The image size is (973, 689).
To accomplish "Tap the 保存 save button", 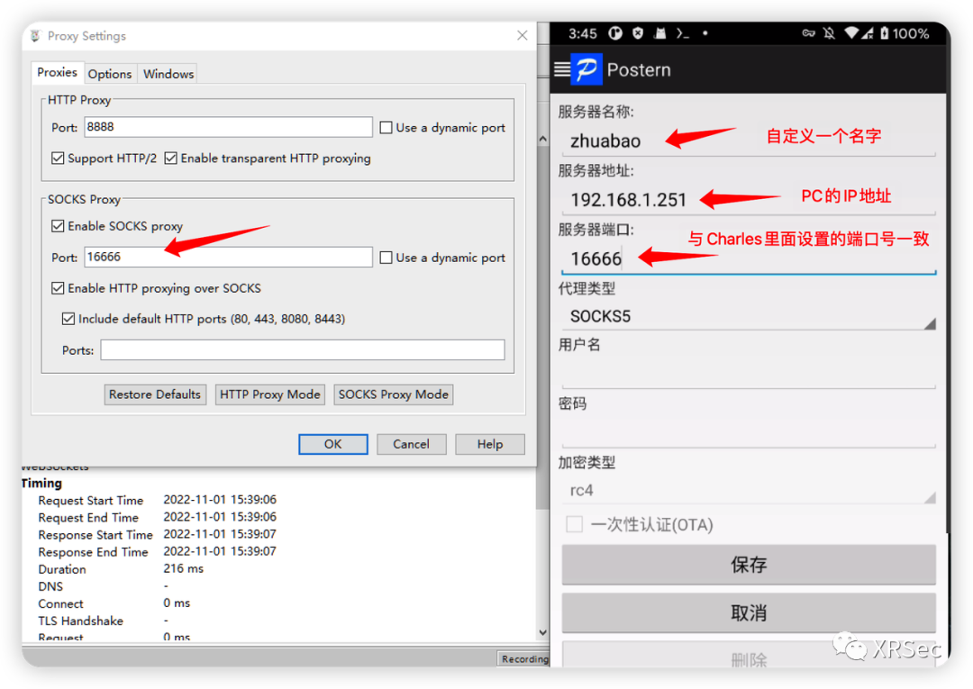I will pyautogui.click(x=749, y=565).
